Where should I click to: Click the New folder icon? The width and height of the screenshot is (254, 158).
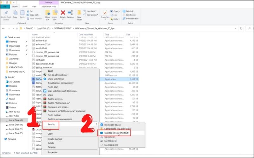coord(79,13)
